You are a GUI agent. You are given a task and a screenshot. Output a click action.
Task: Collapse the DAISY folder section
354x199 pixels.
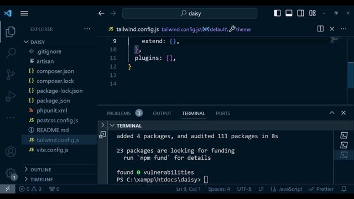[x=60, y=42]
